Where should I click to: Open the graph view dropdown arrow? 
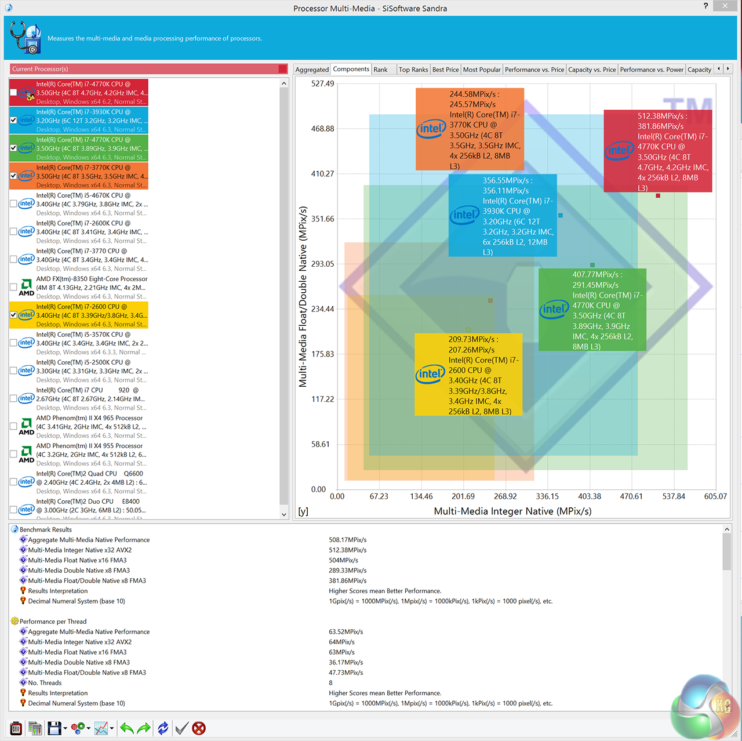112,728
